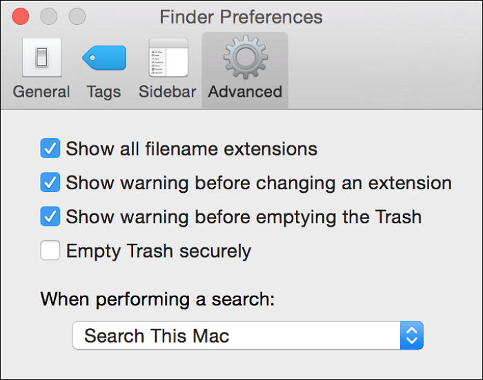Close the Finder Preferences window
The width and height of the screenshot is (483, 380).
[21, 16]
